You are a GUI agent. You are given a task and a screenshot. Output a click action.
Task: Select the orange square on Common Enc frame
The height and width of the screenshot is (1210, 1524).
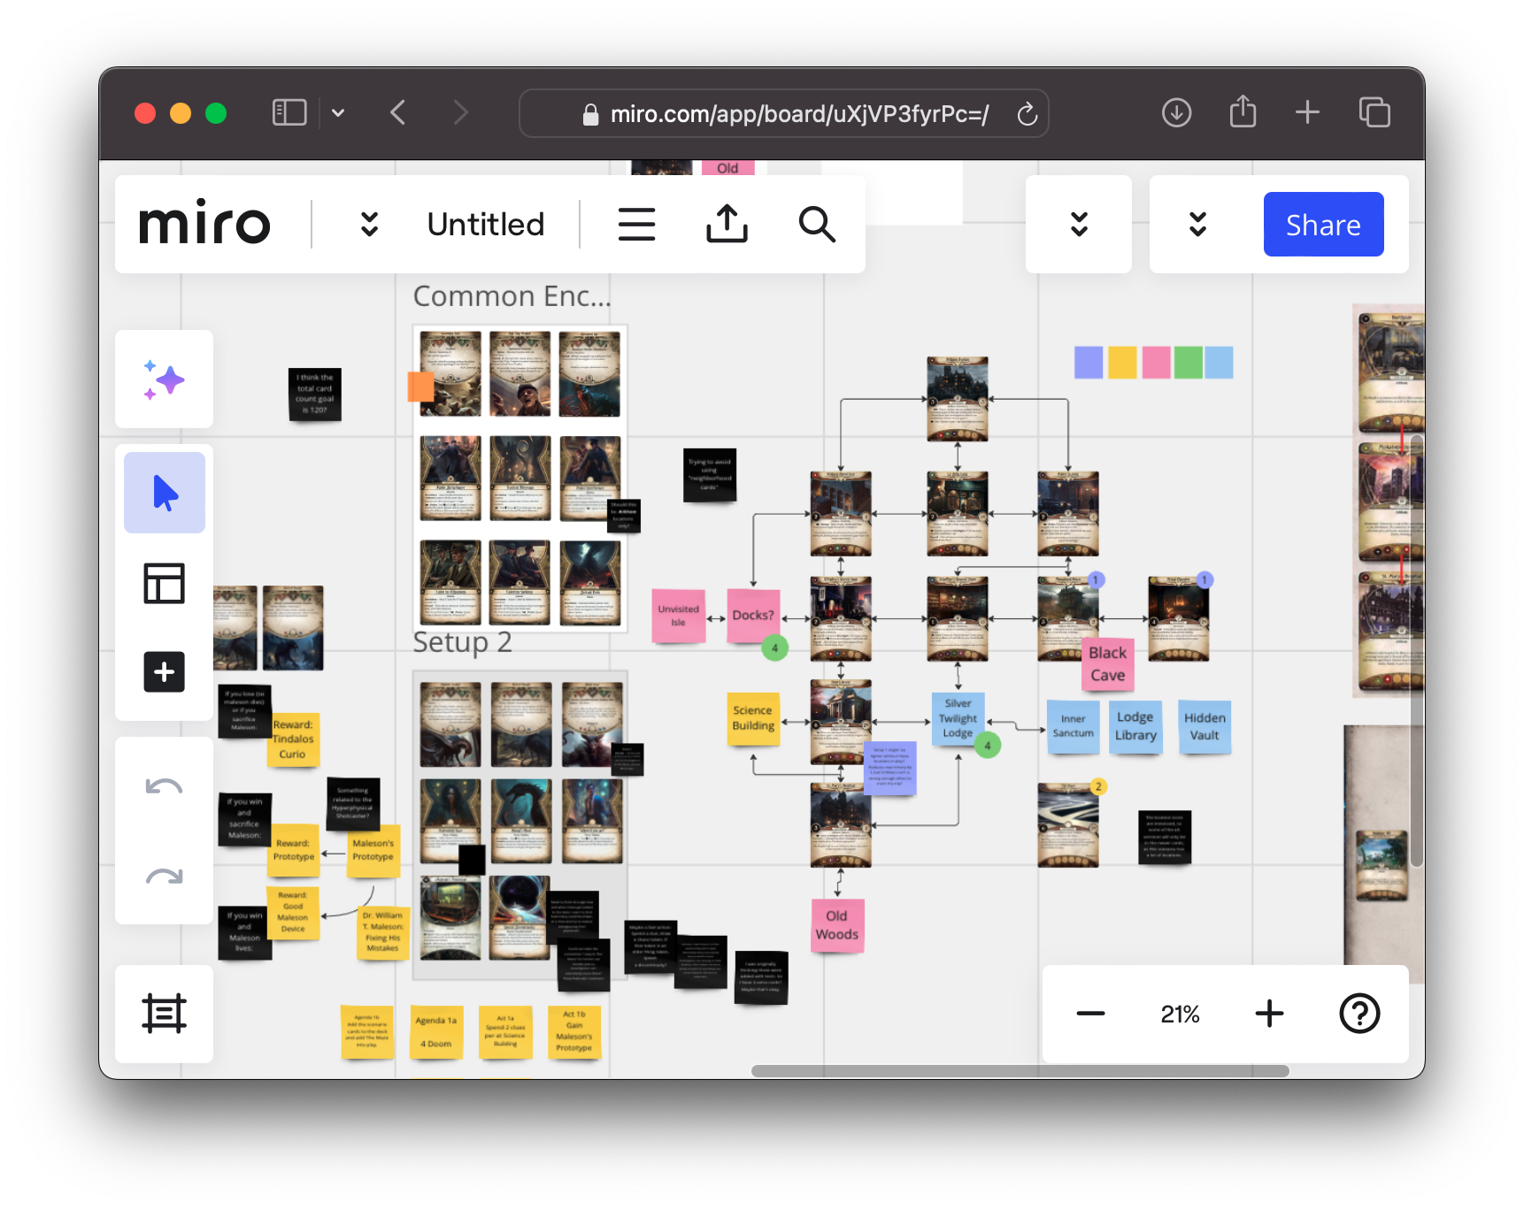pyautogui.click(x=420, y=387)
